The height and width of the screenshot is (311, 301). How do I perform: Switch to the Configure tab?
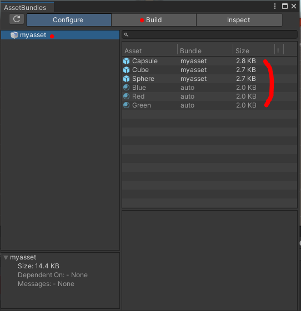(x=69, y=20)
